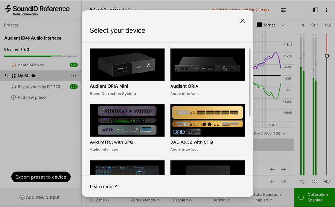
Task: Open My Studio three-dot options menu
Action: click(x=74, y=76)
